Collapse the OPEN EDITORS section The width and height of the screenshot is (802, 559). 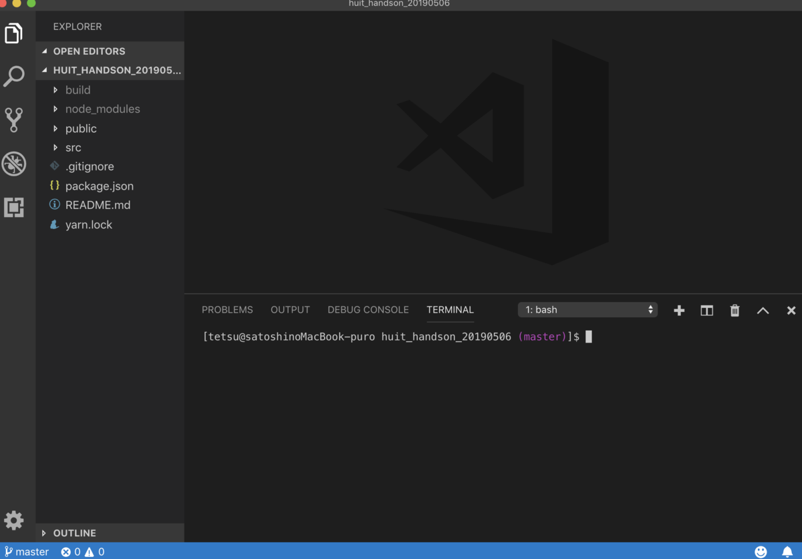[x=110, y=51]
